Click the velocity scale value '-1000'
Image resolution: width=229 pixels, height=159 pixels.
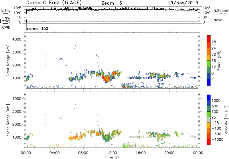tap(217, 139)
